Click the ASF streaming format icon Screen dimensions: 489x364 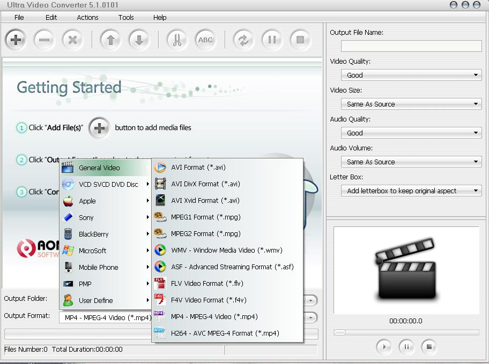tap(160, 267)
